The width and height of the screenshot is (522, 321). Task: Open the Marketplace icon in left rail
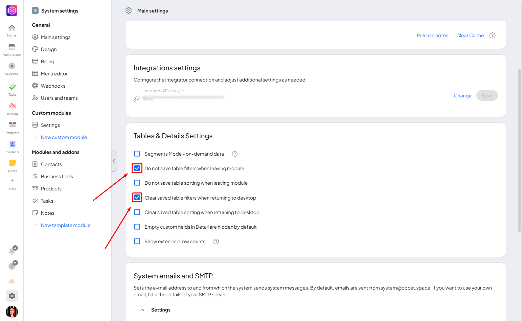click(12, 47)
